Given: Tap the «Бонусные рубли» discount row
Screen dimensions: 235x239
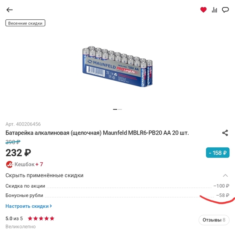Looking at the screenshot, I should click(x=117, y=195).
